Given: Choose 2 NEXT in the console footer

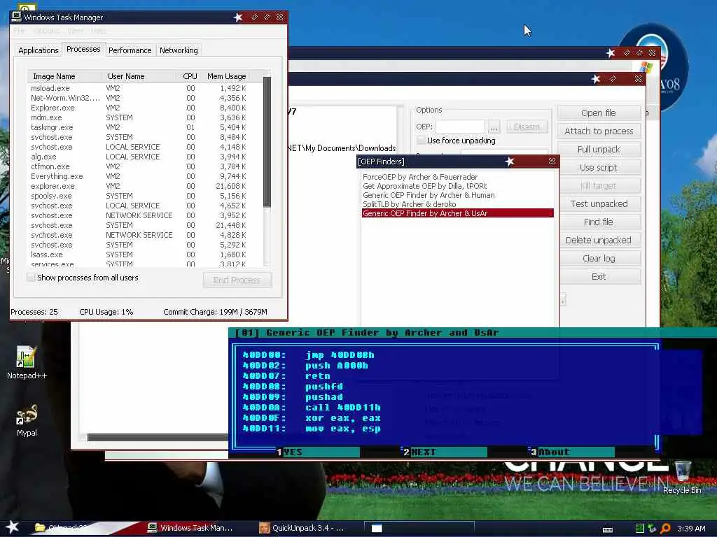Looking at the screenshot, I should click(445, 452).
